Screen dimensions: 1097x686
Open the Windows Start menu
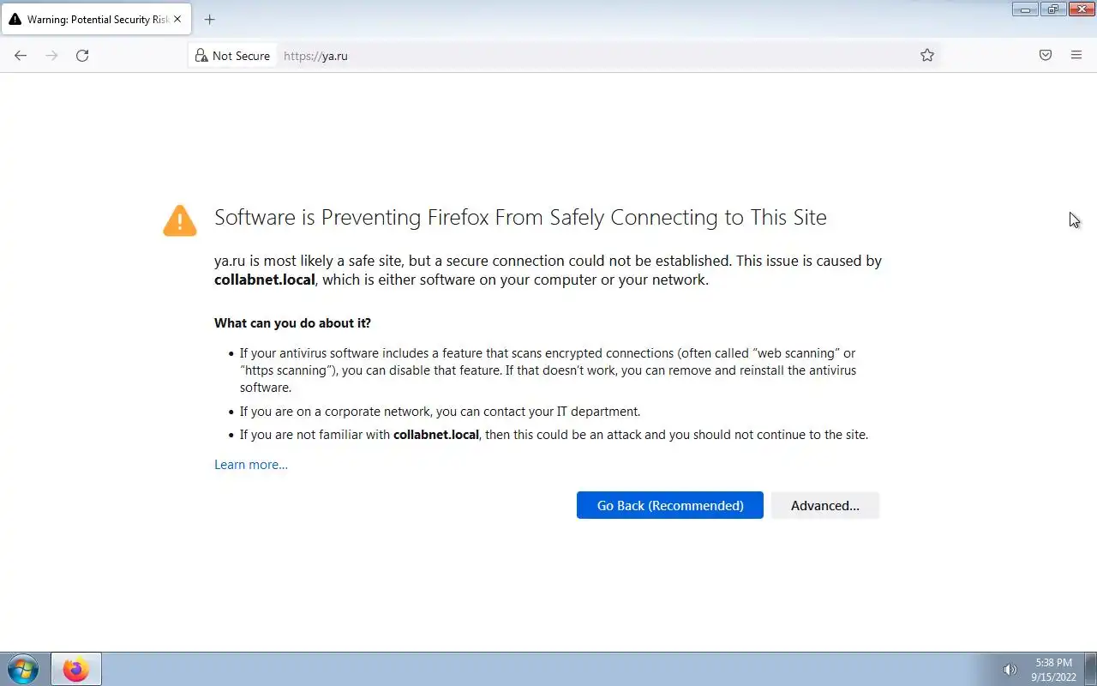click(23, 669)
